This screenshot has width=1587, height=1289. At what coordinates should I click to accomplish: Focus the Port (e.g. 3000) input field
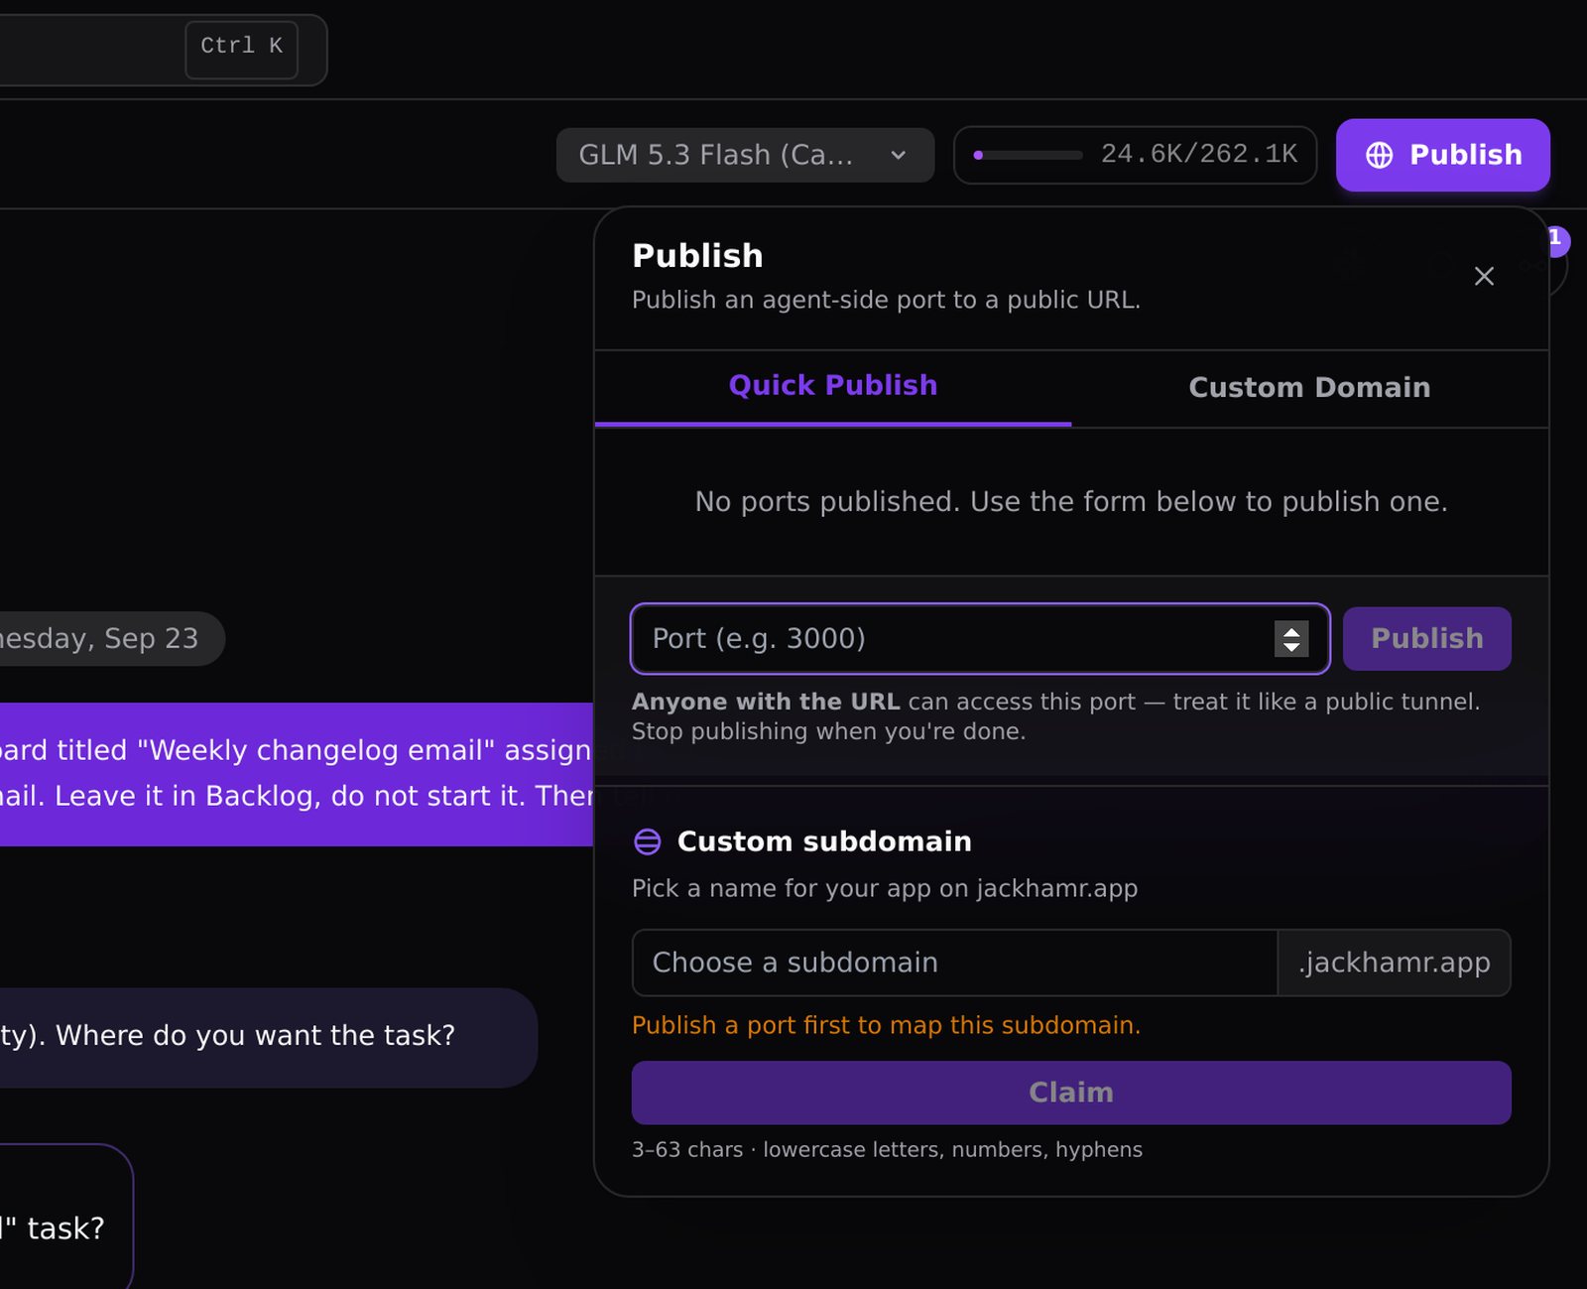click(980, 638)
